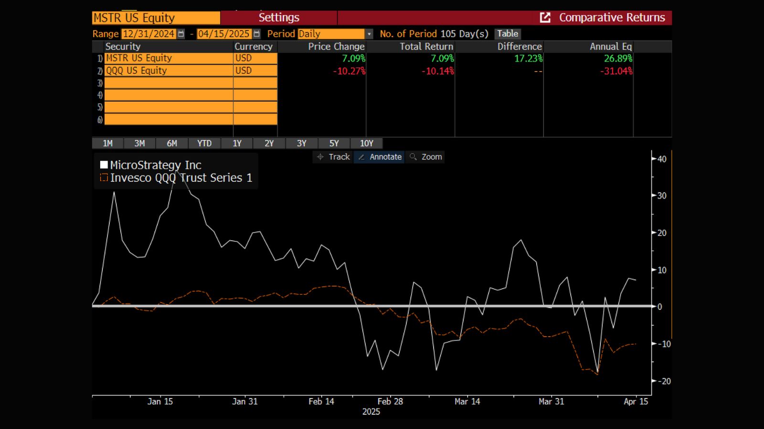This screenshot has height=429, width=764.
Task: Click the empty security field in row 6
Action: coord(169,119)
